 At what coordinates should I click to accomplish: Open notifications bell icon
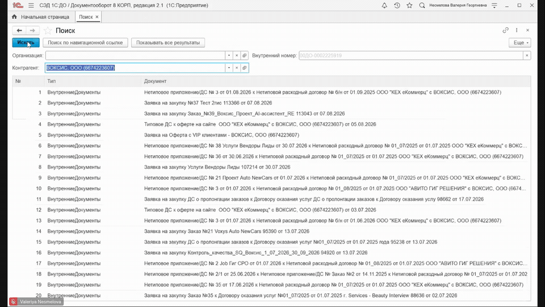[x=384, y=5]
